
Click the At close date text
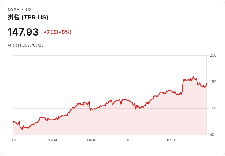pos(26,45)
